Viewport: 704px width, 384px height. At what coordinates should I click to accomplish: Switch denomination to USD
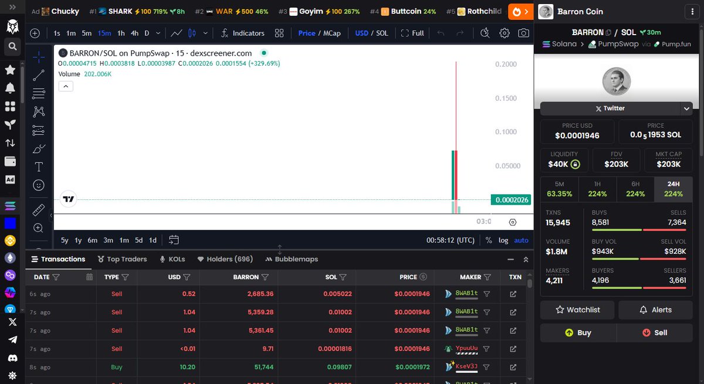point(361,33)
